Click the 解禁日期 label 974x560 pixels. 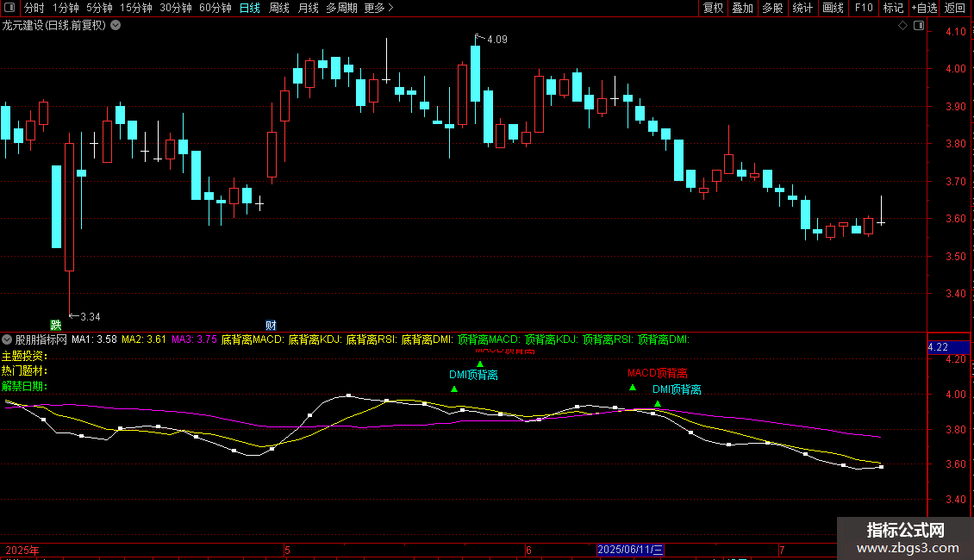coord(24,386)
